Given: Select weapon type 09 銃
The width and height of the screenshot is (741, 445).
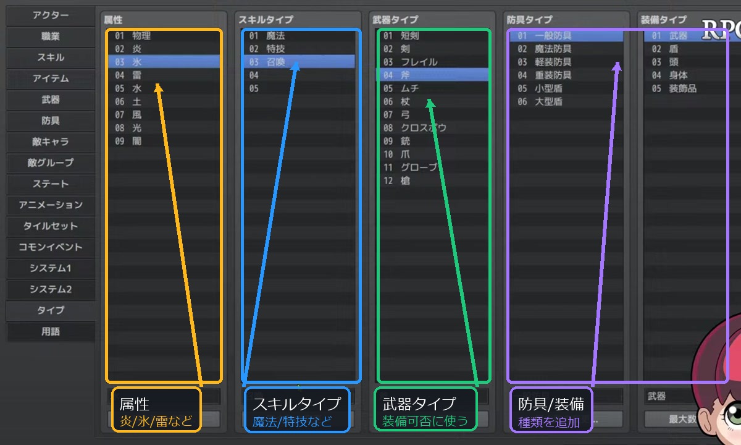Looking at the screenshot, I should pyautogui.click(x=433, y=141).
